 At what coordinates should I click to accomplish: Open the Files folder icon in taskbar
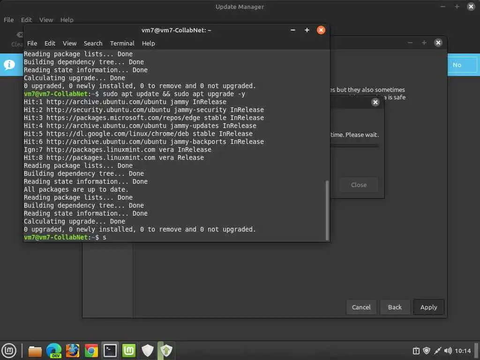click(35, 351)
